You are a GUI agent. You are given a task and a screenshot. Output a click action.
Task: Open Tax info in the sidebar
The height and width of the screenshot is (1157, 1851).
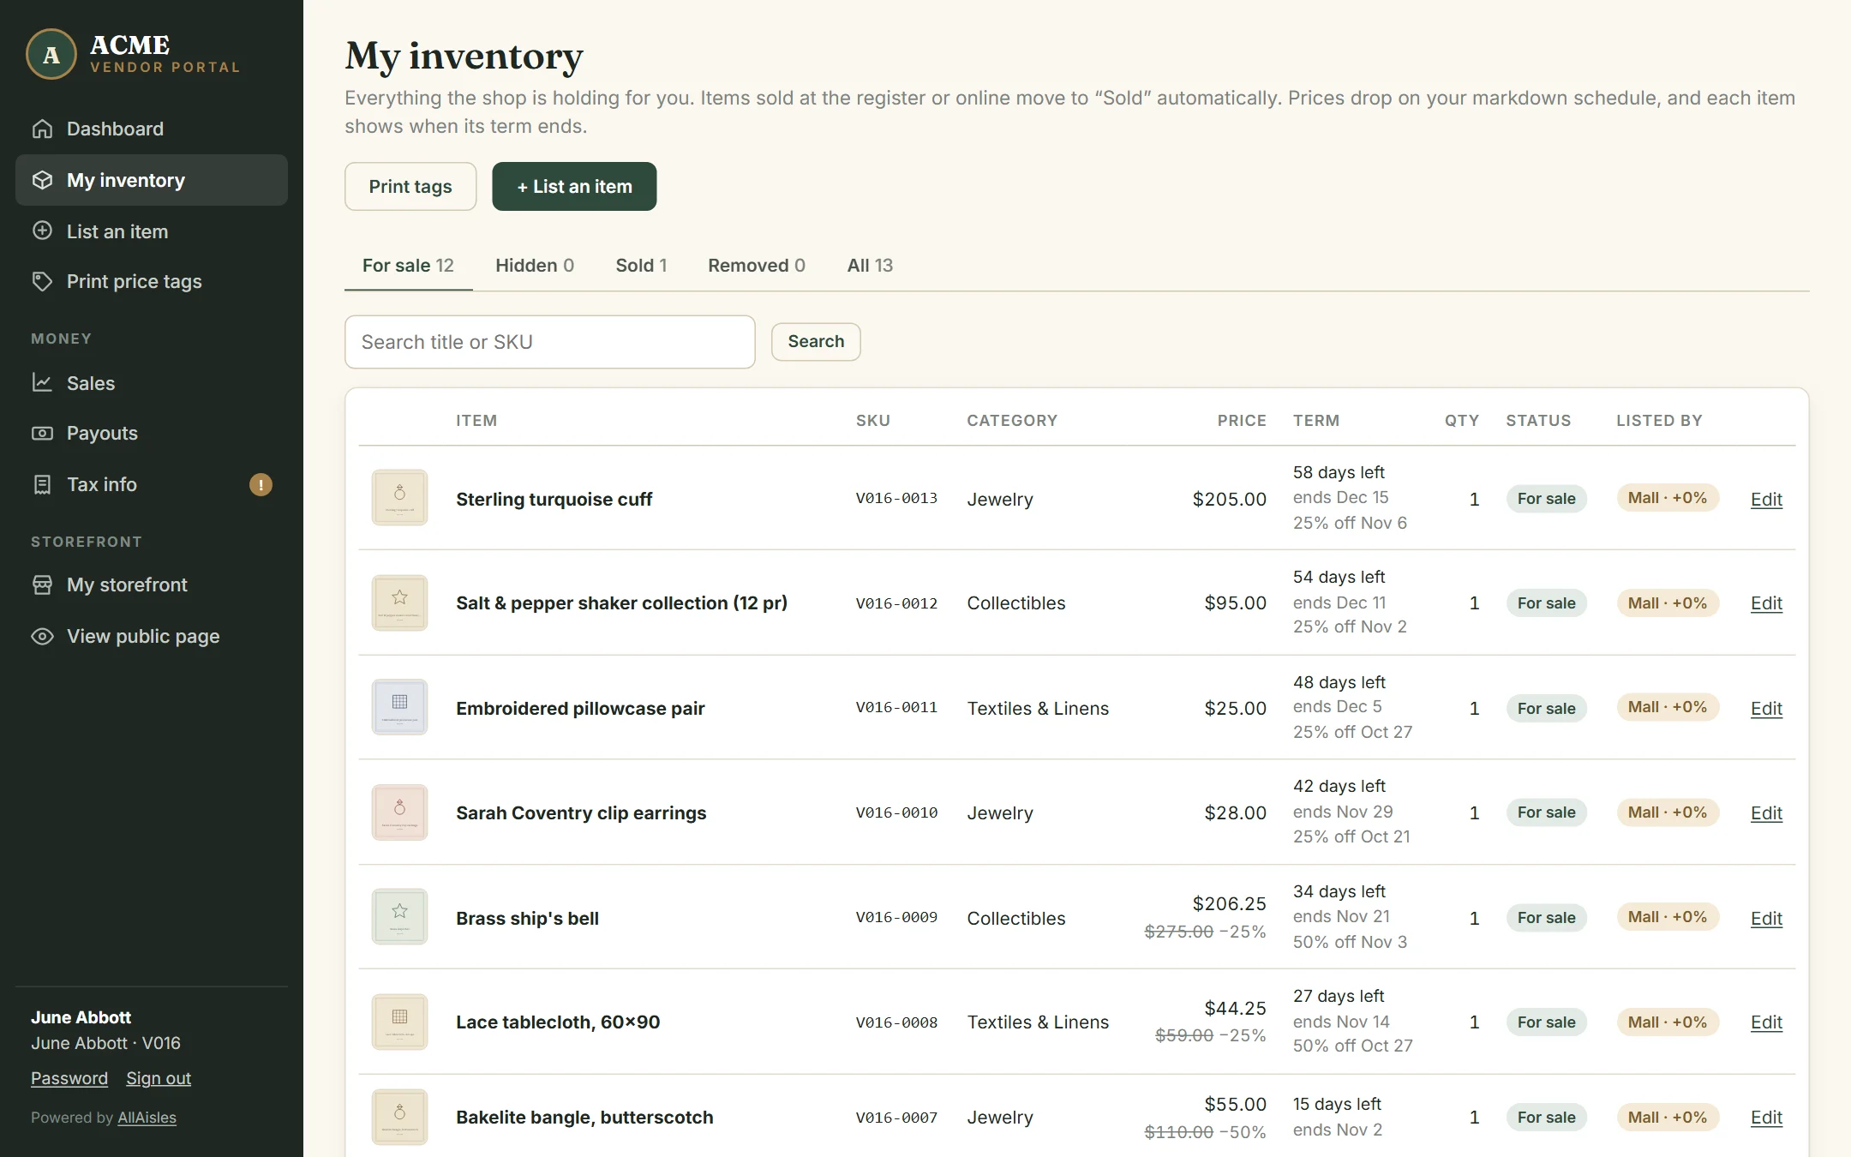point(152,484)
